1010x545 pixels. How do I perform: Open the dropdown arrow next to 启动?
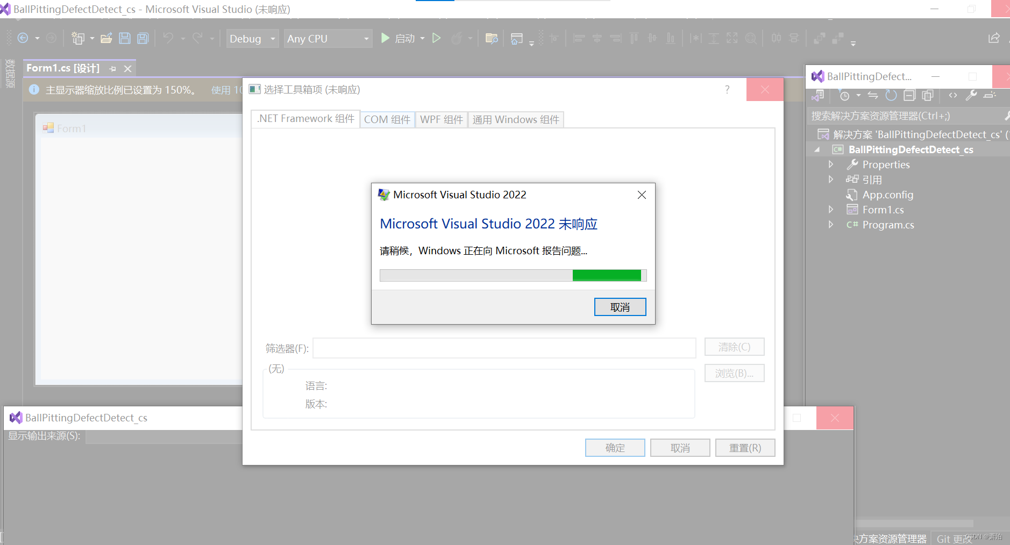(422, 38)
